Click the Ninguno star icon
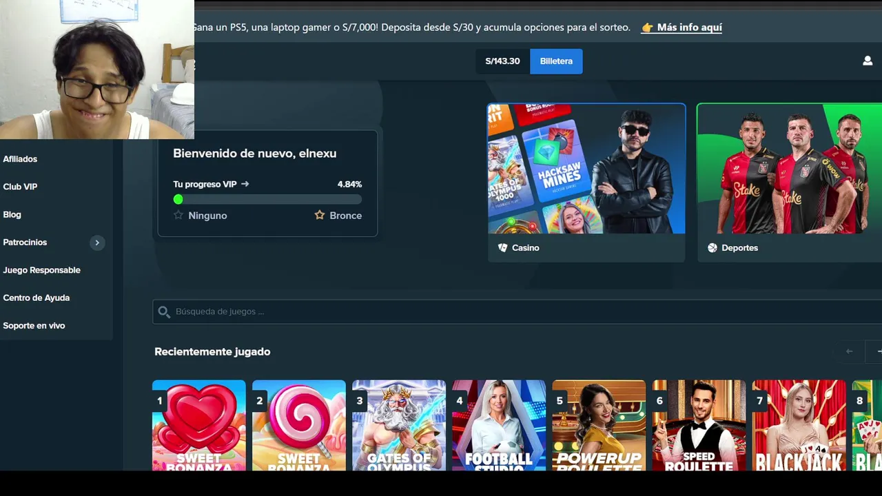 coord(178,215)
